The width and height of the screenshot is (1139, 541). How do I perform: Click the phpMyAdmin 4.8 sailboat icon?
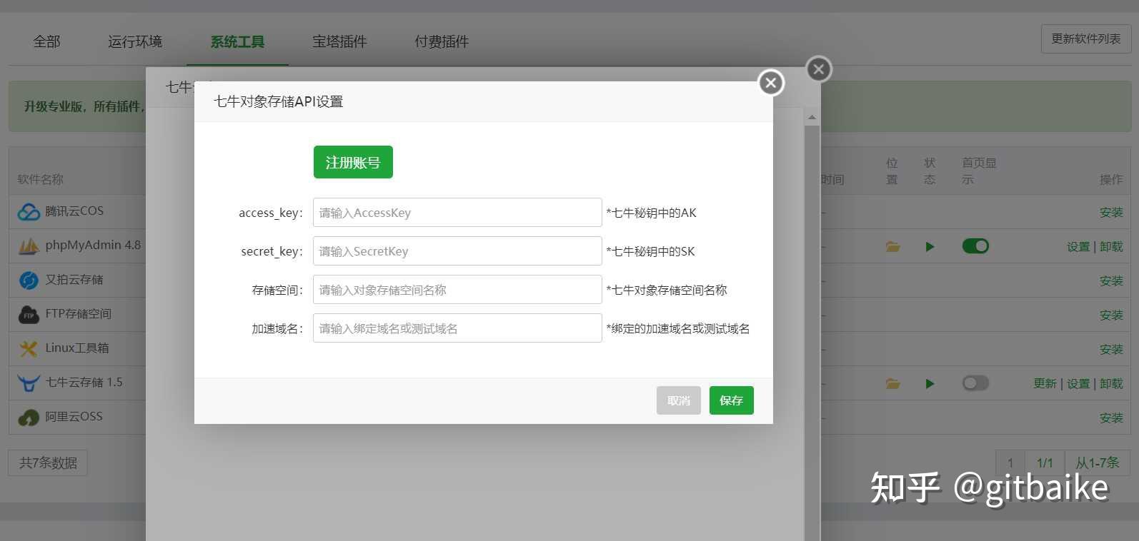click(x=29, y=246)
